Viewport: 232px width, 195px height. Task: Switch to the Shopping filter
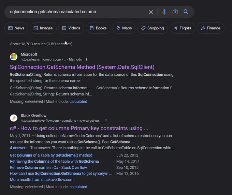click(x=153, y=28)
